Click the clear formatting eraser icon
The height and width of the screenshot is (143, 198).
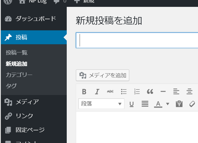point(192,104)
